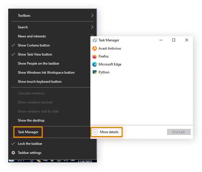Image resolution: width=202 pixels, height=172 pixels.
Task: Click the Firefox icon in the list
Action: tap(95, 56)
